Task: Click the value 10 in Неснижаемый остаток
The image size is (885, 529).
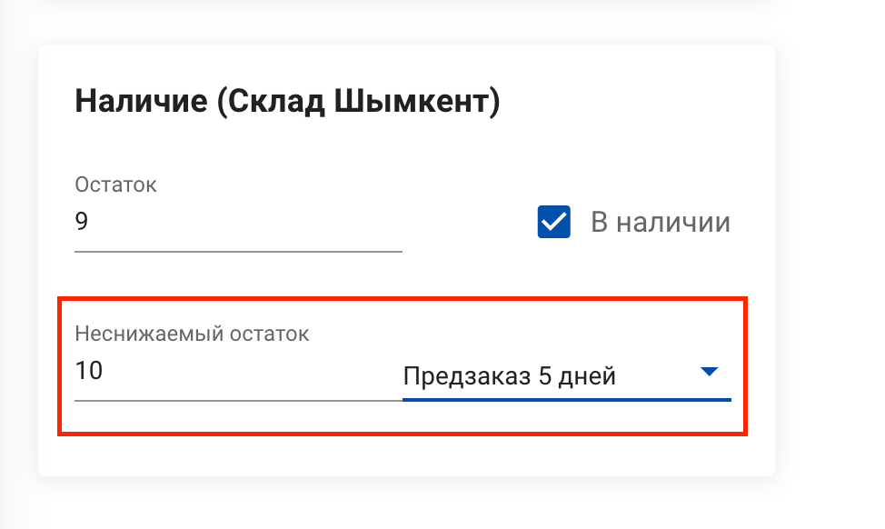Action: (x=89, y=372)
